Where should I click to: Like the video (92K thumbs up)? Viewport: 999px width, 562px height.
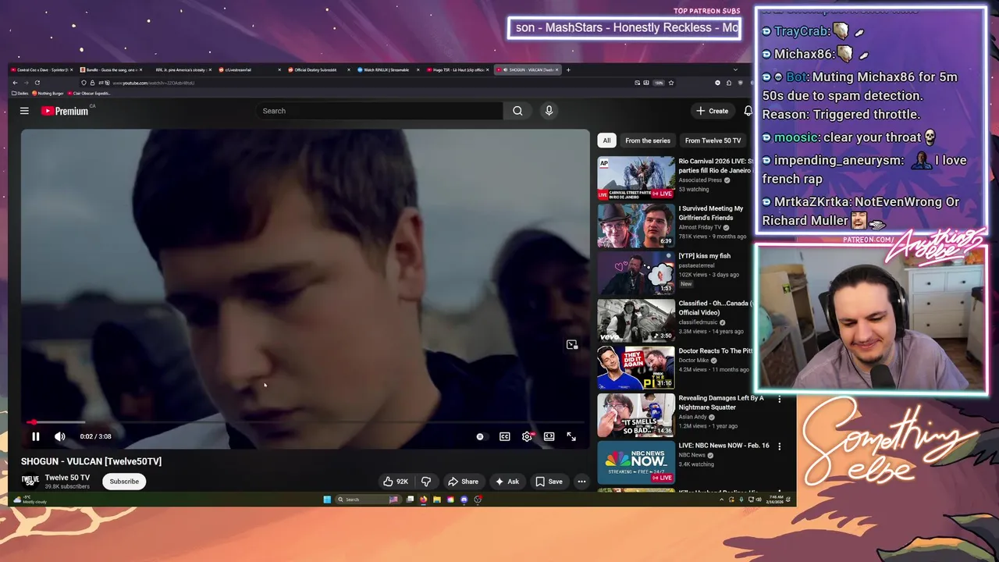396,482
